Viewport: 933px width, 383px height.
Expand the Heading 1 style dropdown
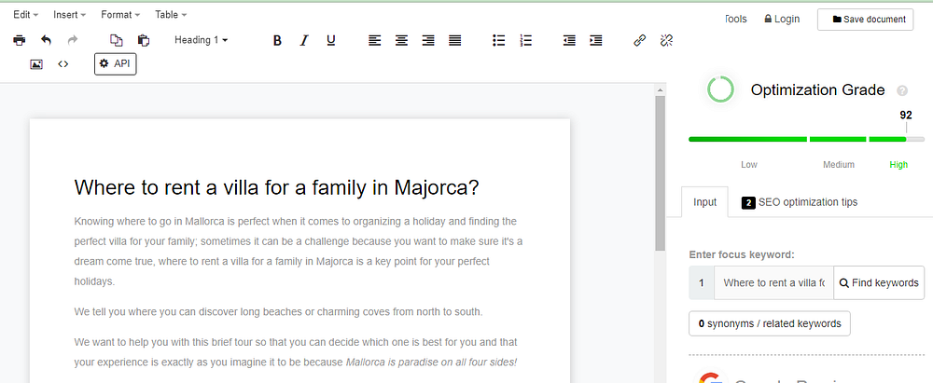(x=202, y=40)
